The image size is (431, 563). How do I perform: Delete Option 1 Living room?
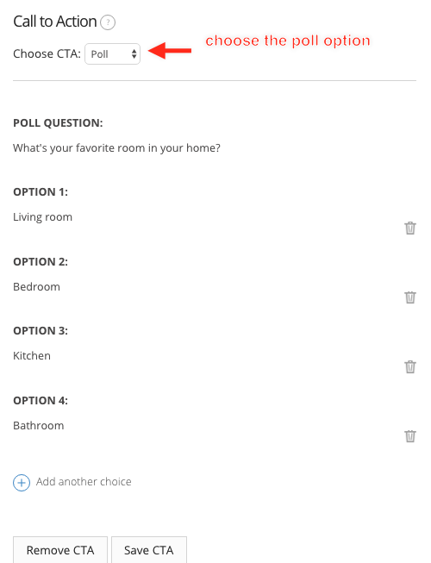pos(410,228)
